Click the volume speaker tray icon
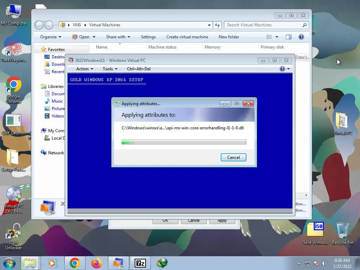 [x=324, y=263]
